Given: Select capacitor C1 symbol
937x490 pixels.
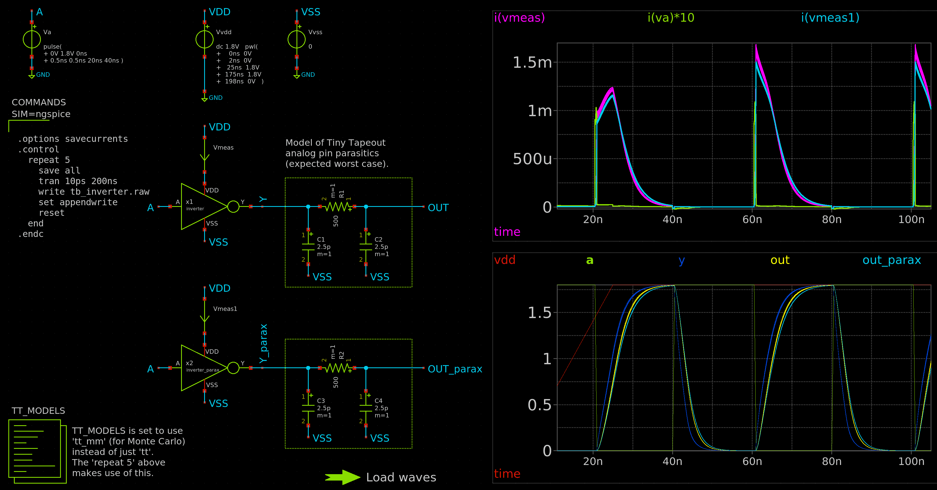Looking at the screenshot, I should coord(308,247).
